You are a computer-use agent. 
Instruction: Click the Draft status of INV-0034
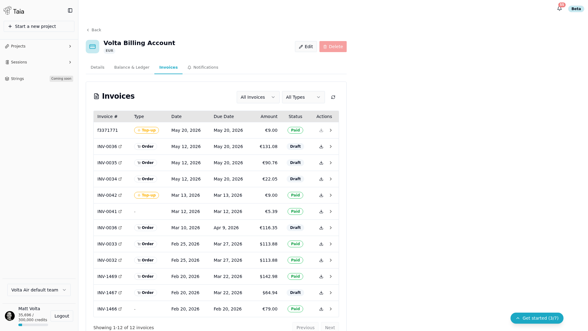[295, 179]
